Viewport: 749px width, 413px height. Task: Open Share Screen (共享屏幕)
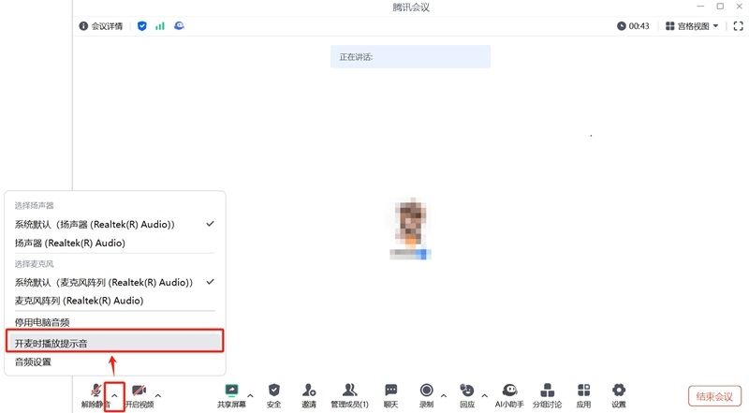(x=231, y=395)
